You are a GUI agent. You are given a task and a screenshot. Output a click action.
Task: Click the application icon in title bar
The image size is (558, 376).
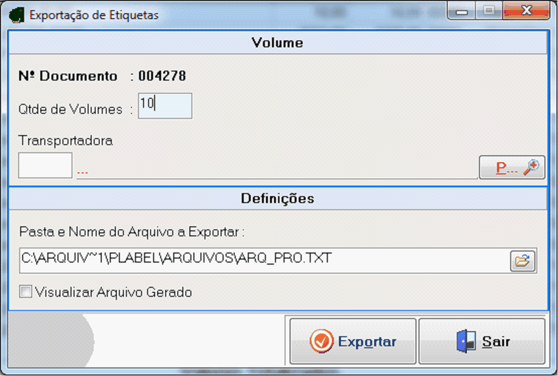(17, 15)
